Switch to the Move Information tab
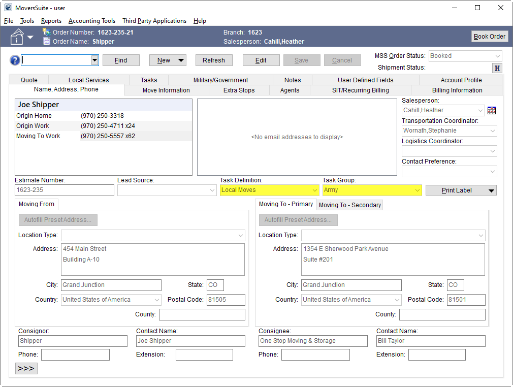This screenshot has height=387, width=513. click(166, 90)
